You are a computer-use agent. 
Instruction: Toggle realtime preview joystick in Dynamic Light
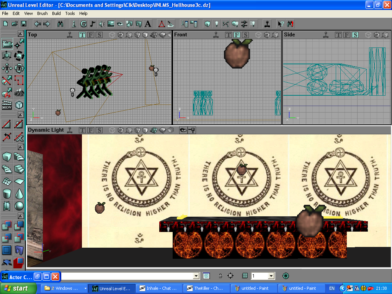pyautogui.click(x=70, y=130)
